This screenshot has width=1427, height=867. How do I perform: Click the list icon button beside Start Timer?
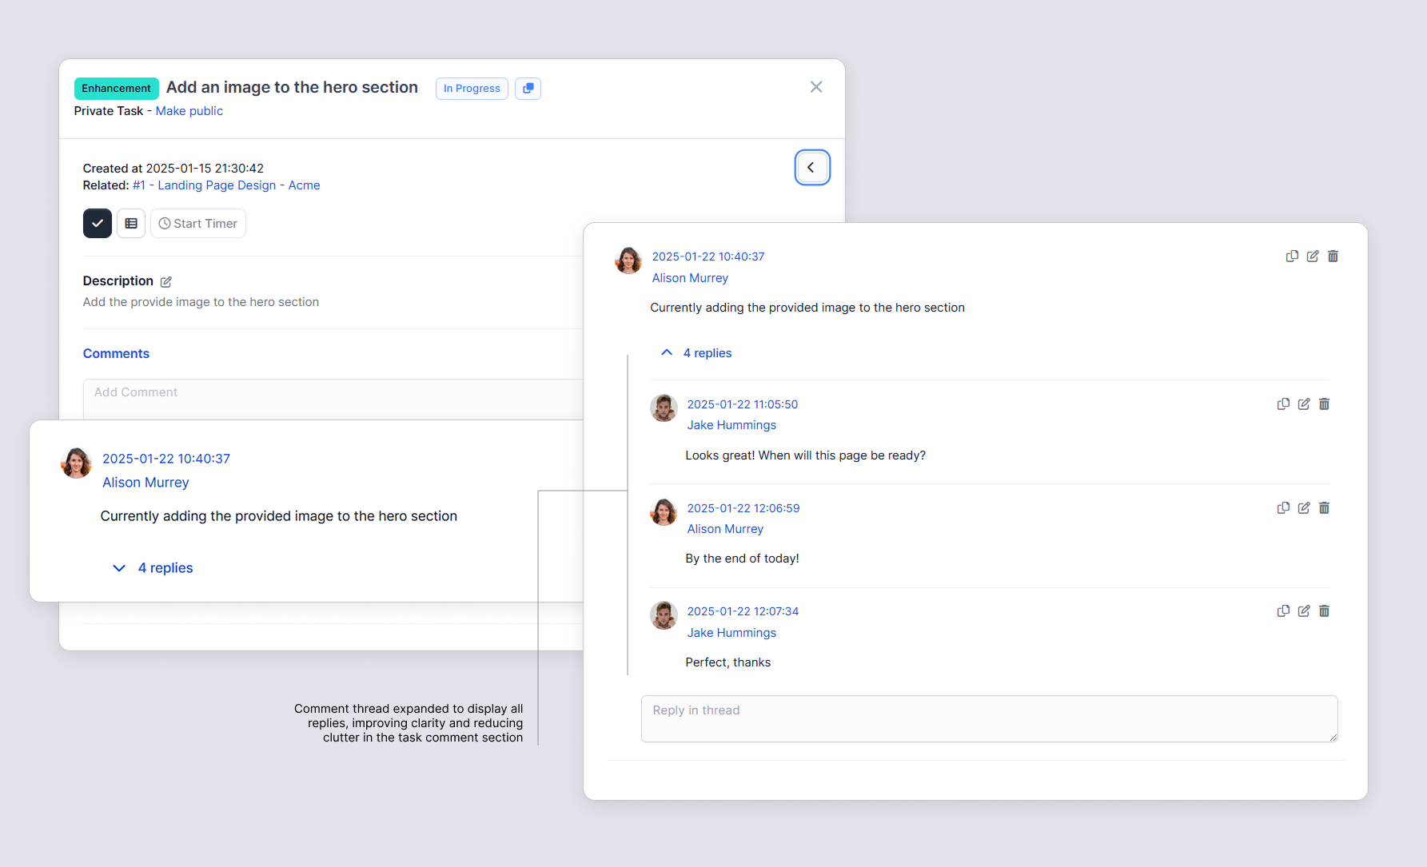click(131, 224)
